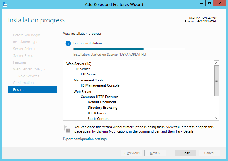This screenshot has width=228, height=161.
Task: Click the scroll up arrow of the feature list
Action: tap(216, 63)
